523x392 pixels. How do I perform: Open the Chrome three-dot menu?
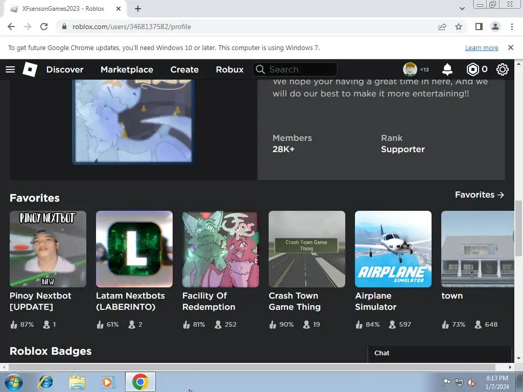(512, 27)
